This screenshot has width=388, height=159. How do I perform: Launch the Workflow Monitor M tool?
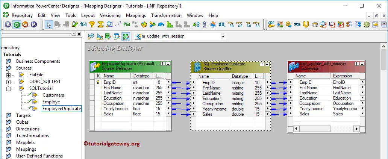coord(34,24)
